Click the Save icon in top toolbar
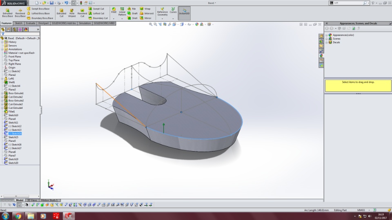This screenshot has width=392, height=220. (x=51, y=3)
